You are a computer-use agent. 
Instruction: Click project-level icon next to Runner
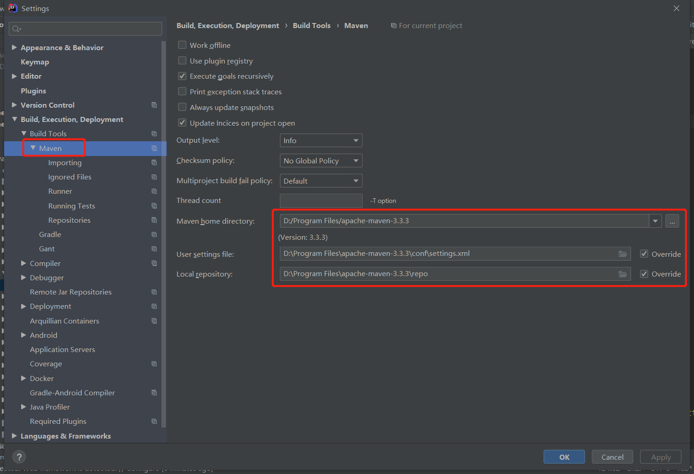pos(154,191)
